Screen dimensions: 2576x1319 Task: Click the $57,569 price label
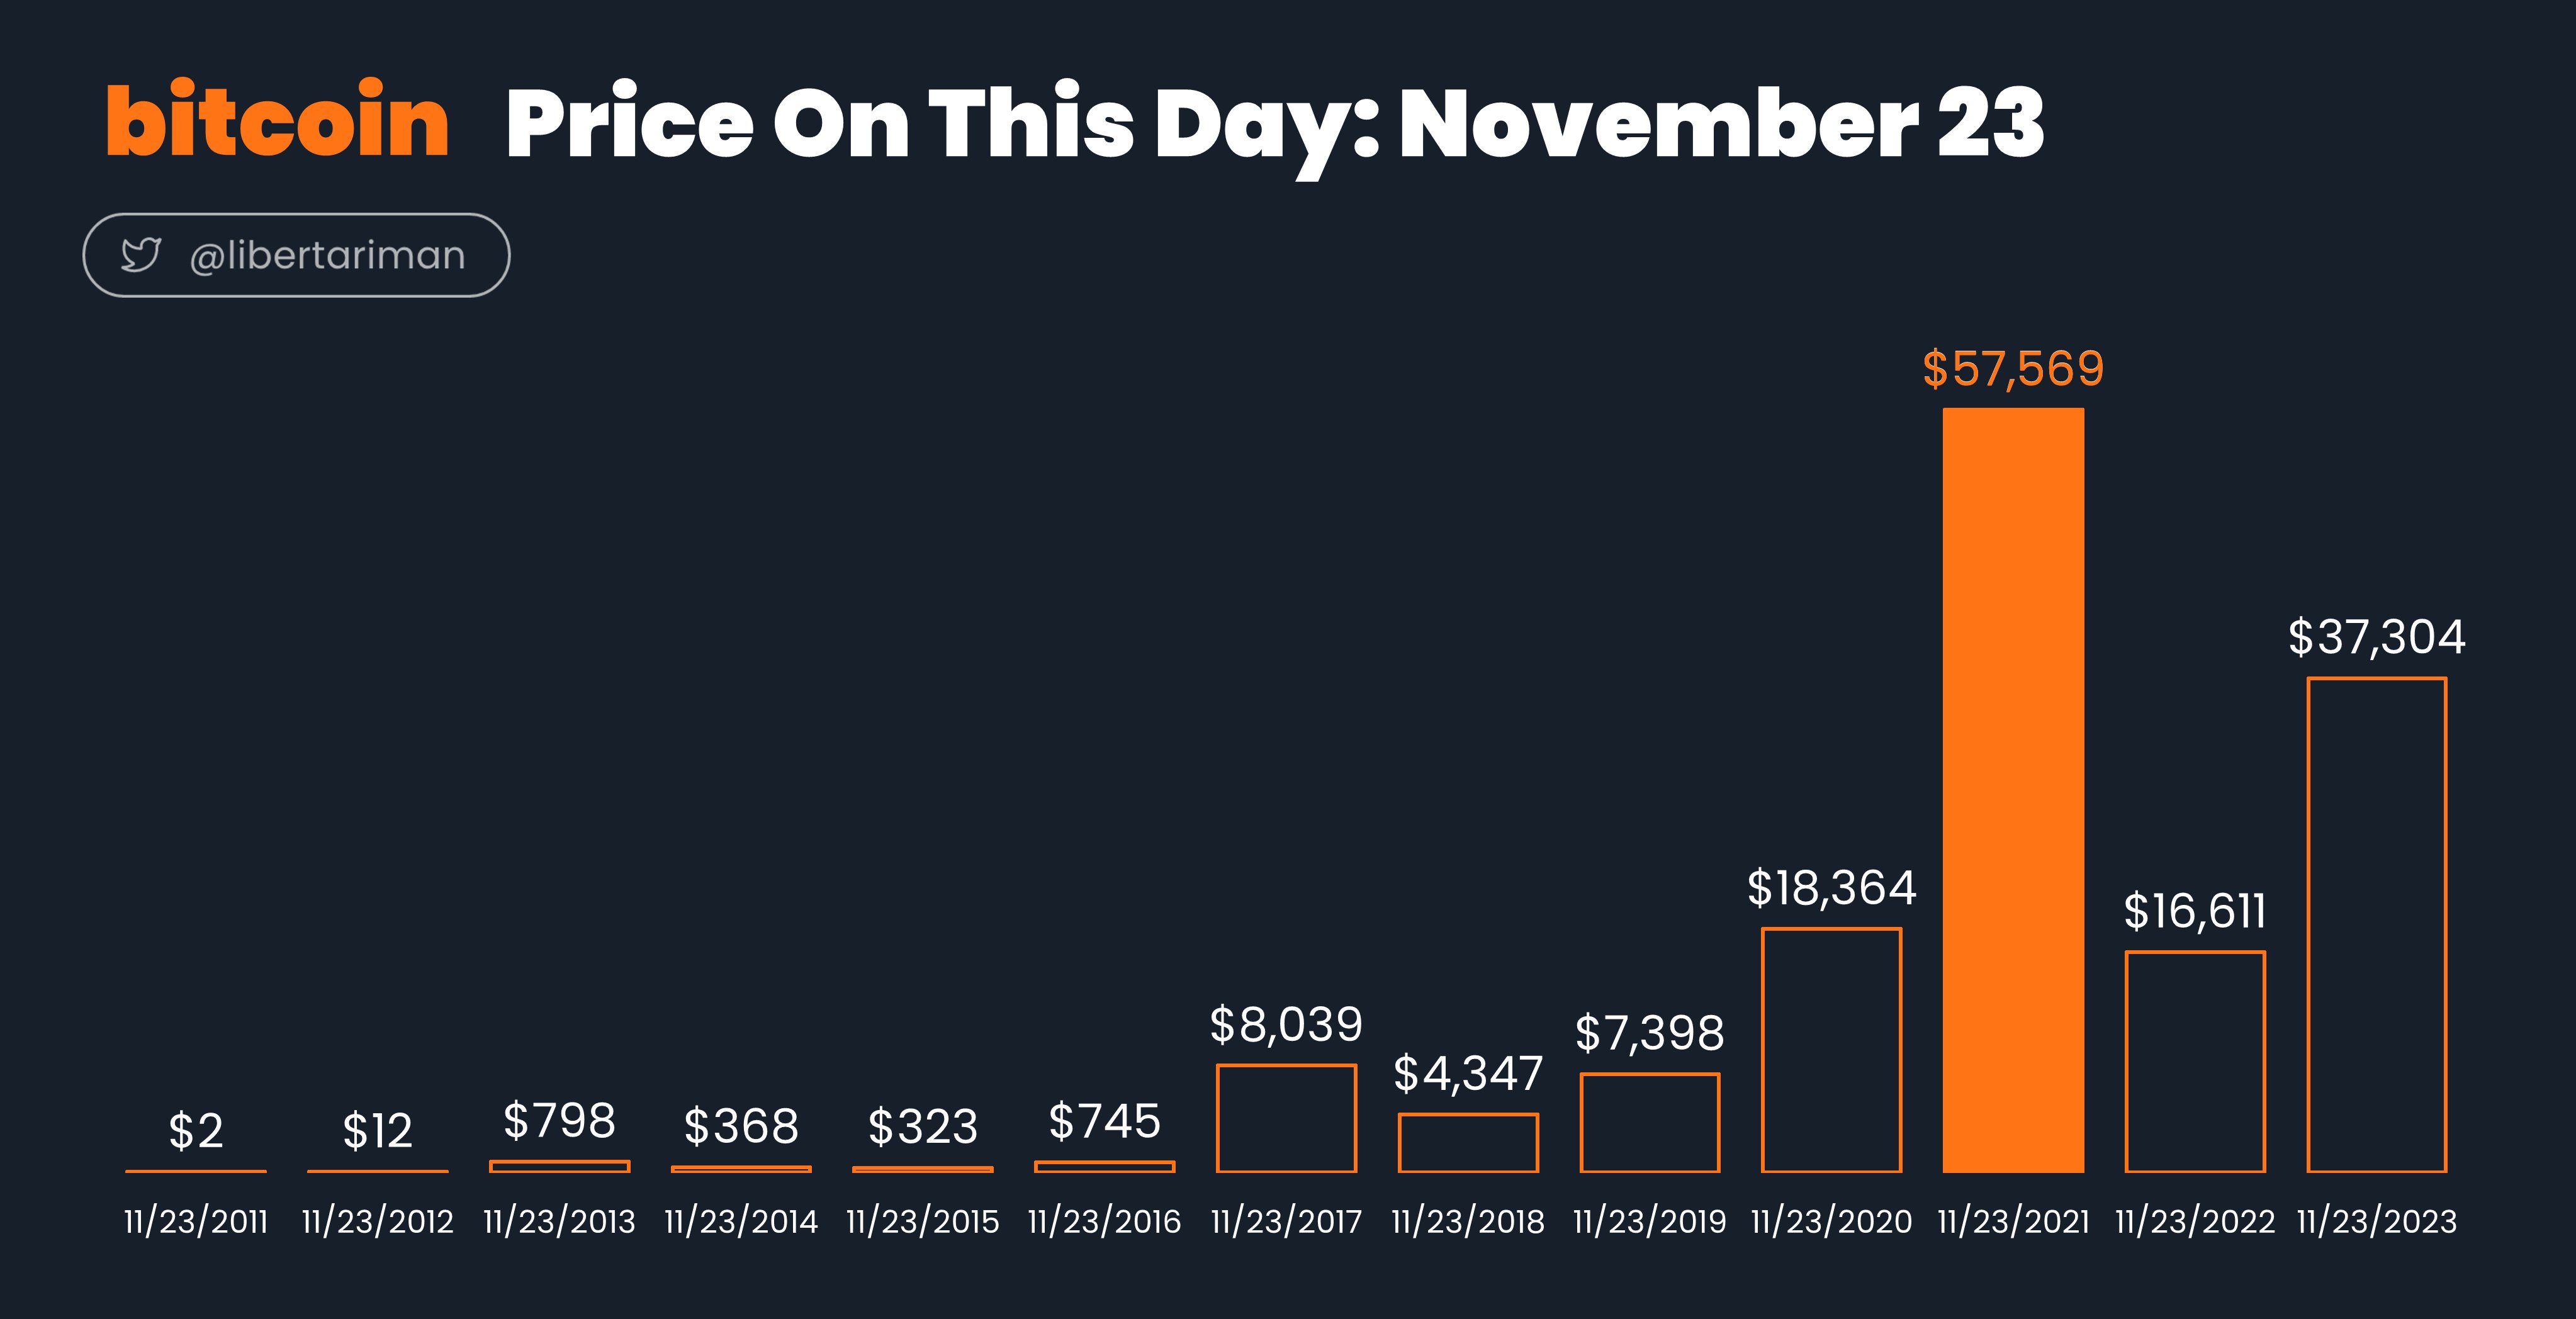tap(2013, 369)
